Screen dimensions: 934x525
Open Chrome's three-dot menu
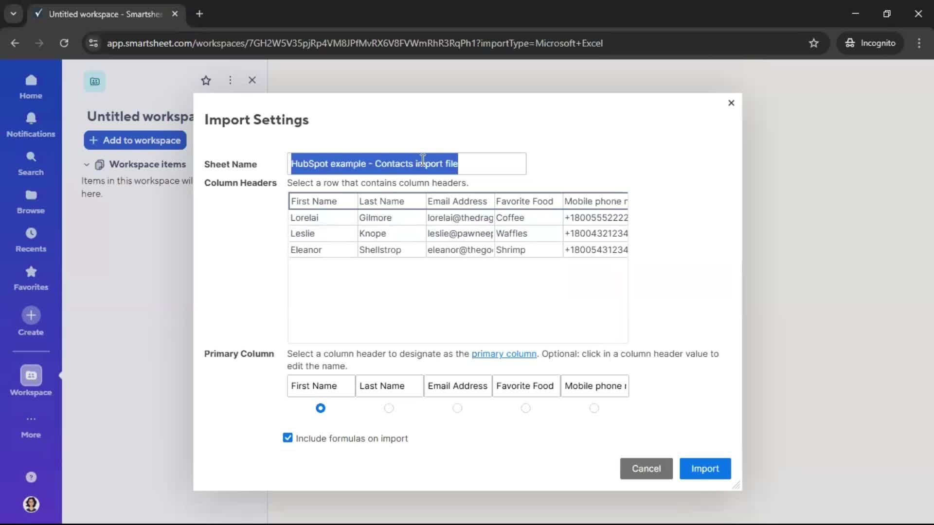click(919, 43)
